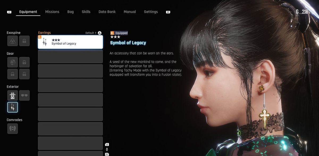Image resolution: width=319 pixels, height=156 pixels.
Task: Go to the Skills tab
Action: (x=86, y=12)
